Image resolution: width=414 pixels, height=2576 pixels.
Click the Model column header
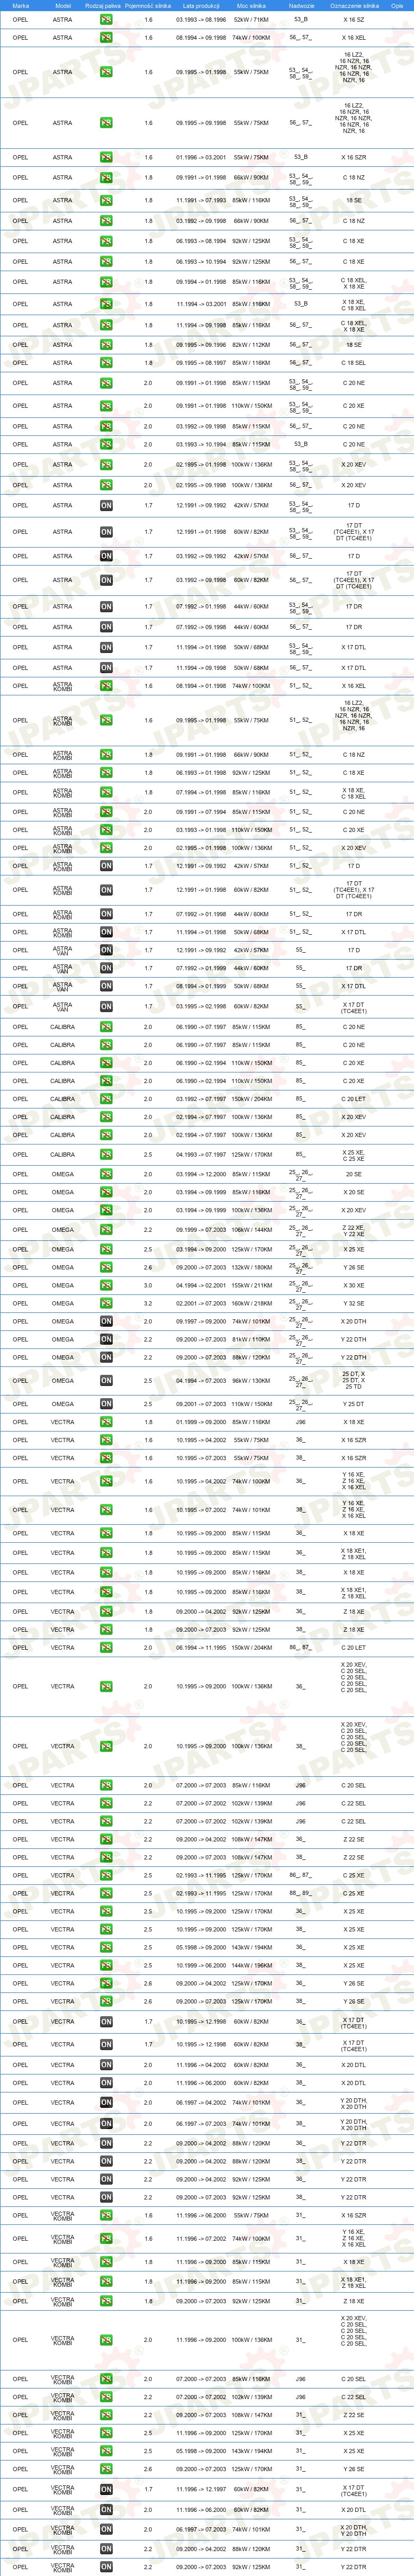point(63,5)
